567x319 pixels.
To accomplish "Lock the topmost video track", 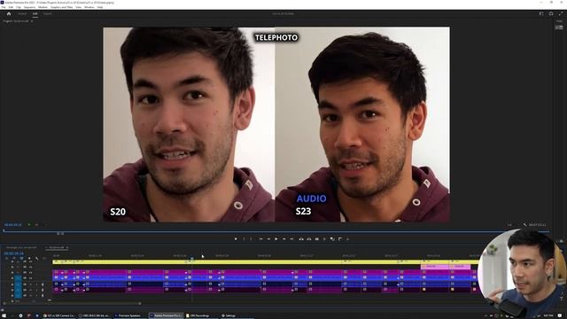I will click(12, 261).
